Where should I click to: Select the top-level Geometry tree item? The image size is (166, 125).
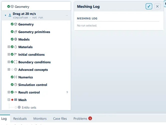pyautogui.click(x=36, y=7)
